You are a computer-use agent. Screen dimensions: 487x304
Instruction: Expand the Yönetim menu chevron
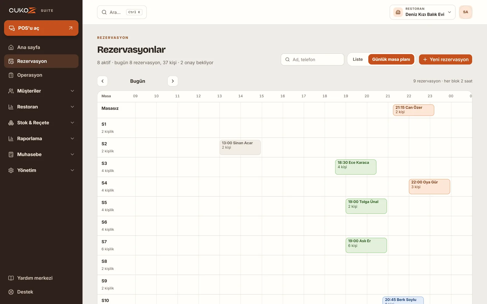72,170
